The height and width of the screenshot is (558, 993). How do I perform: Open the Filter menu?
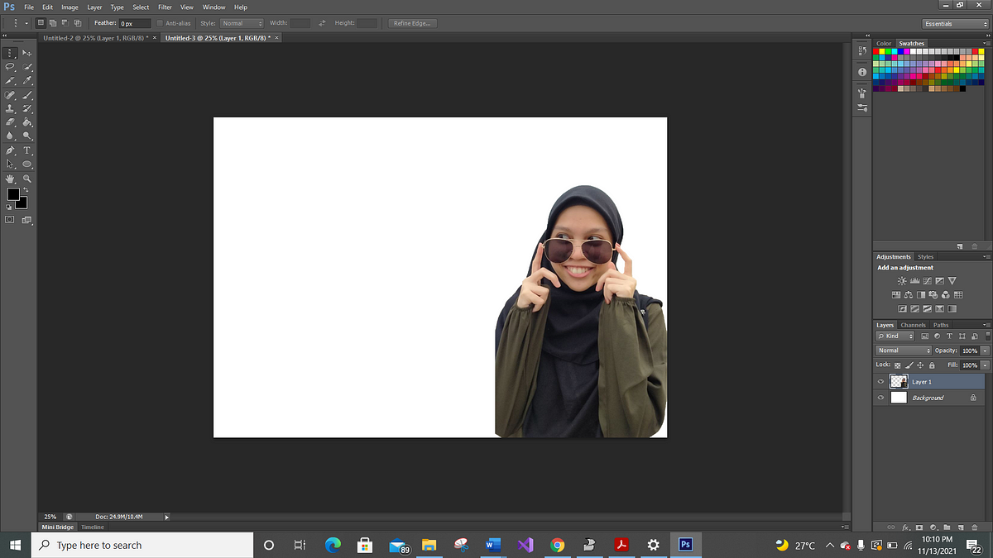coord(165,7)
